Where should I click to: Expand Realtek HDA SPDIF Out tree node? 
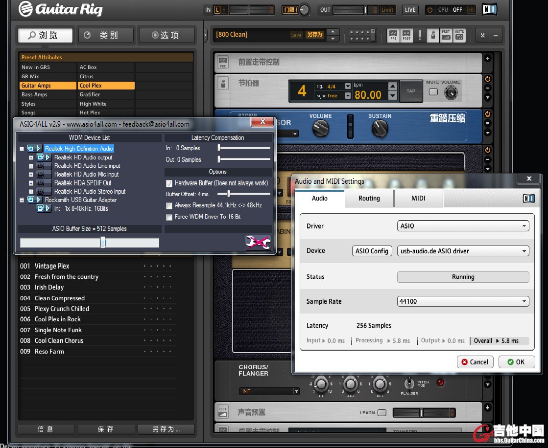coord(31,183)
